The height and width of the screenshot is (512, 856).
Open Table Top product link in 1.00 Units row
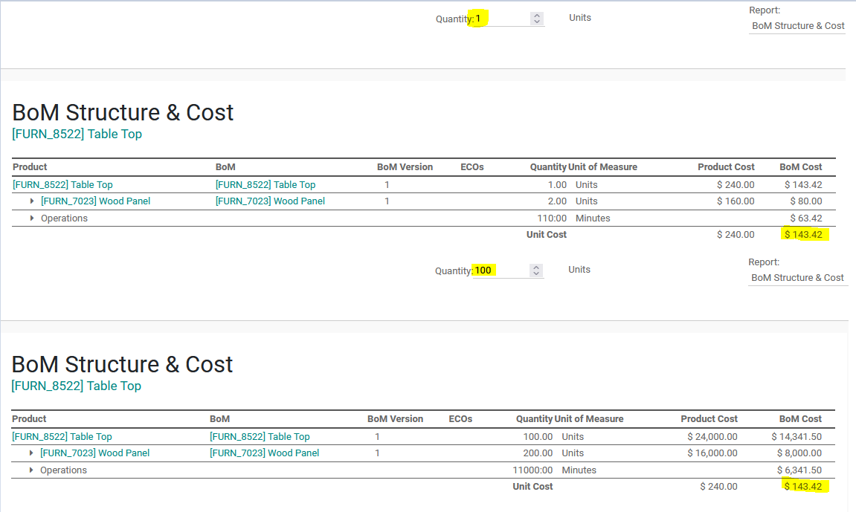tap(62, 185)
